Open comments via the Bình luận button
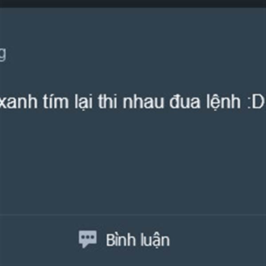 (x=124, y=239)
